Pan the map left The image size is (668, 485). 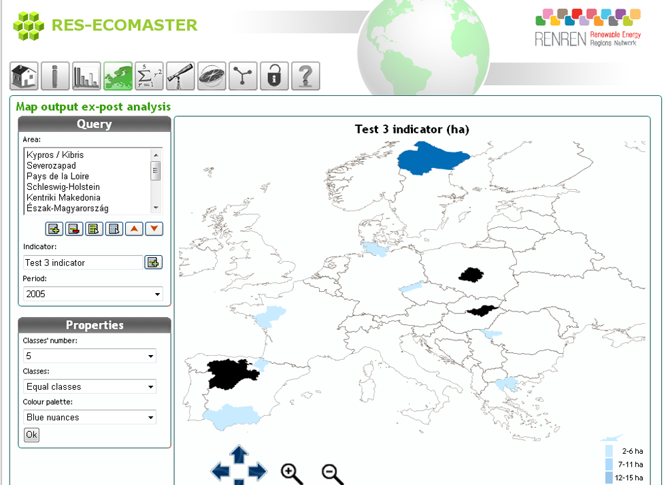220,471
